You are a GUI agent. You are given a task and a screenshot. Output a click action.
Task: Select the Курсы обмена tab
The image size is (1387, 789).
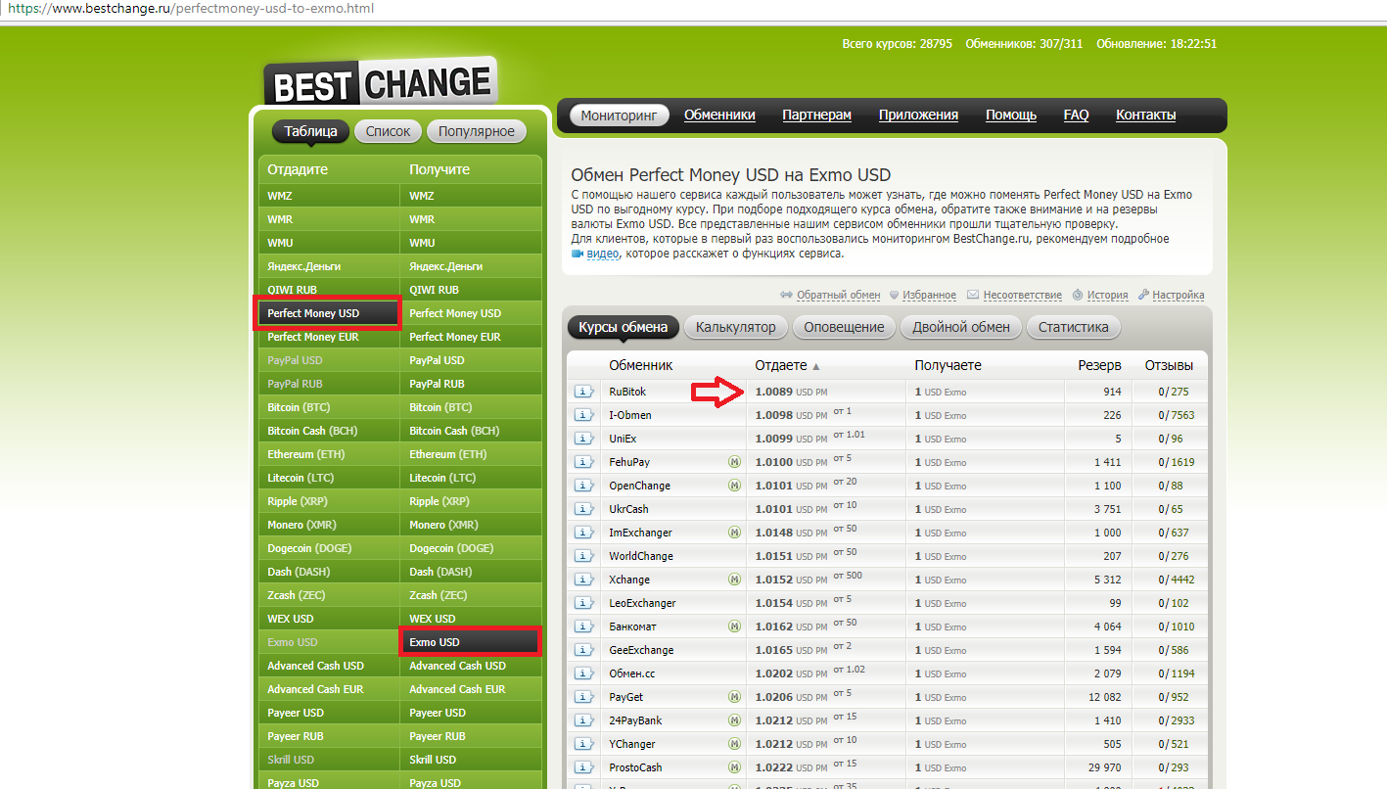tap(624, 327)
